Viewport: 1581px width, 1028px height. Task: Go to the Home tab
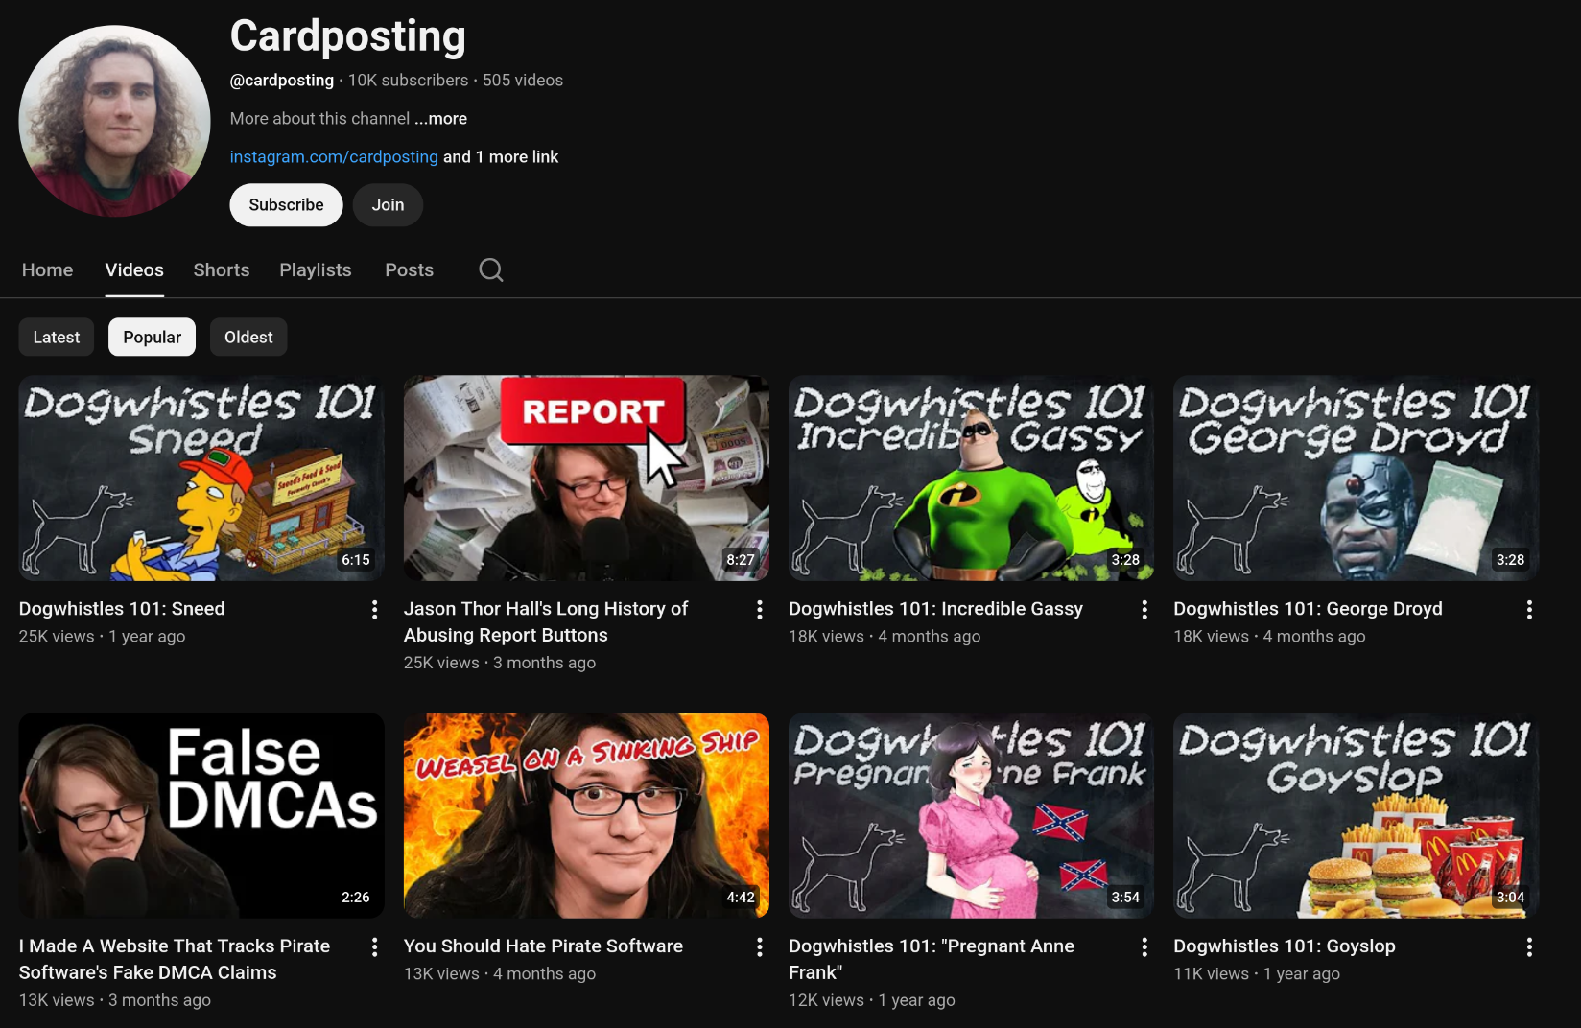(x=47, y=270)
